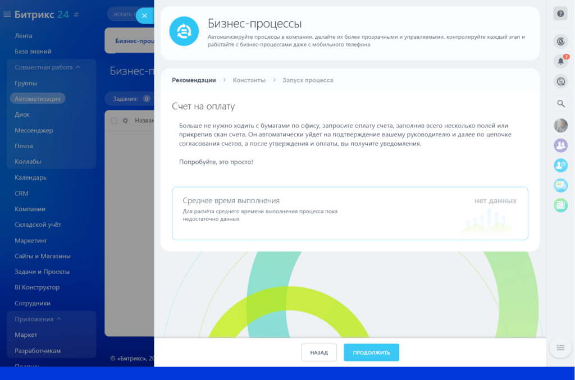Open notifications via the bell icon

point(560,61)
